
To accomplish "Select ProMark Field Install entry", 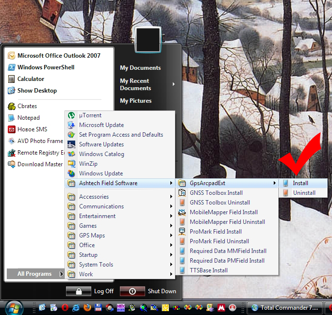I will tap(216, 232).
